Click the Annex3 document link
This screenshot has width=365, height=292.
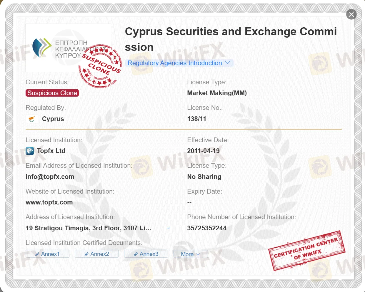coord(146,254)
